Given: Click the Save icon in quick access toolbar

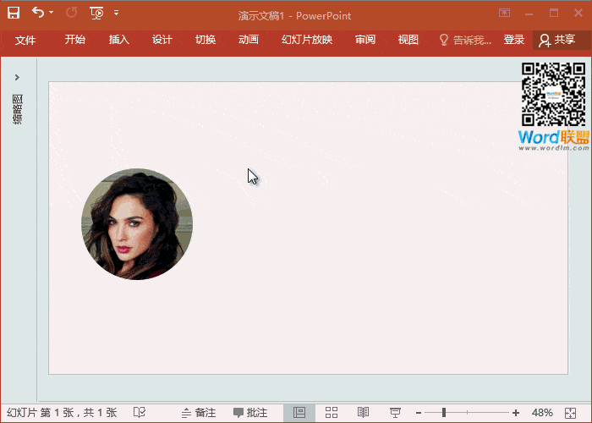Looking at the screenshot, I should (x=14, y=13).
